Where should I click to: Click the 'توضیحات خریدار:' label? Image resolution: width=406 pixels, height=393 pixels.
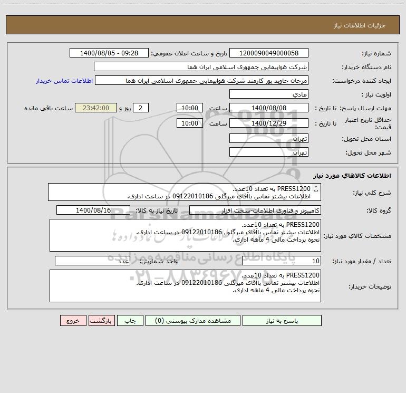click(370, 286)
